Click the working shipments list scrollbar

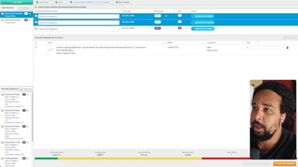coord(32,117)
